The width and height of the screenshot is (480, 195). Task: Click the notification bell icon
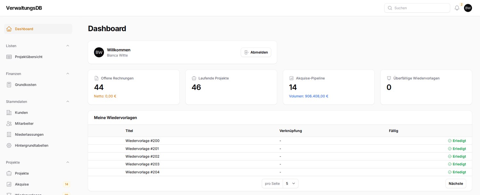click(x=457, y=8)
